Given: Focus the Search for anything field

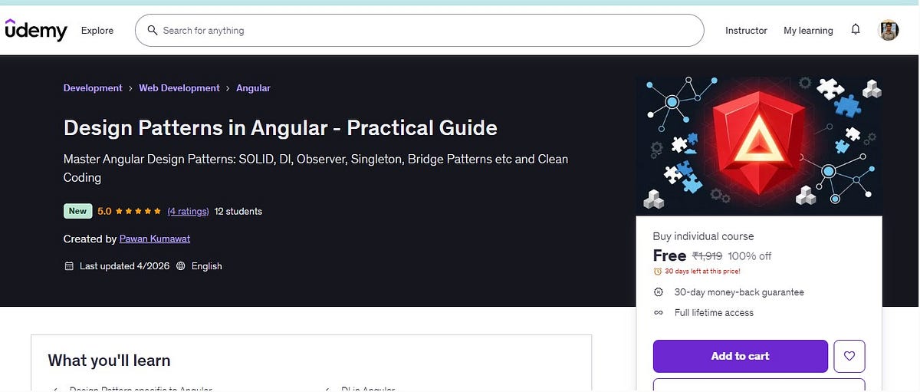Looking at the screenshot, I should [x=419, y=31].
